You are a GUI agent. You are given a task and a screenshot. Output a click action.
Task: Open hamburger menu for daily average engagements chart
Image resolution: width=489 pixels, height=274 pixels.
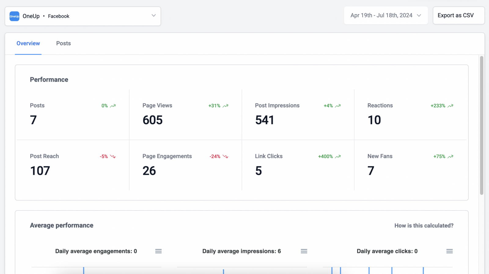click(158, 251)
